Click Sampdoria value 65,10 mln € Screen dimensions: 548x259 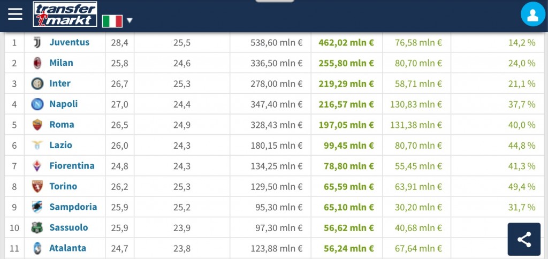(349, 207)
